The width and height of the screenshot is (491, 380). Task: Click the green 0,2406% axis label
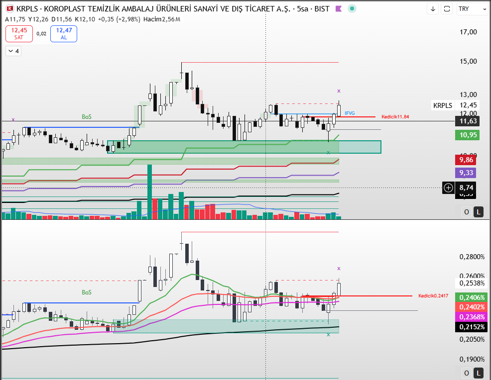472,297
